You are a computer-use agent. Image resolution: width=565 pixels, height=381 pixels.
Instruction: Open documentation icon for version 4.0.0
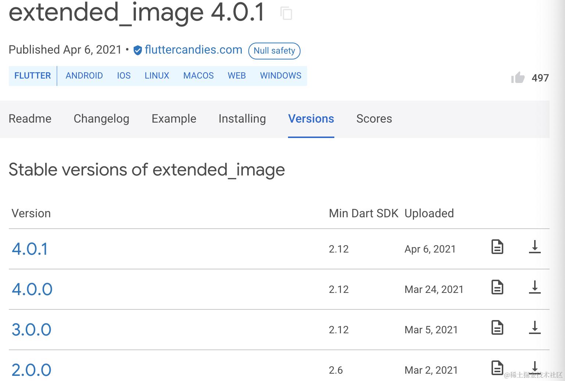(497, 287)
